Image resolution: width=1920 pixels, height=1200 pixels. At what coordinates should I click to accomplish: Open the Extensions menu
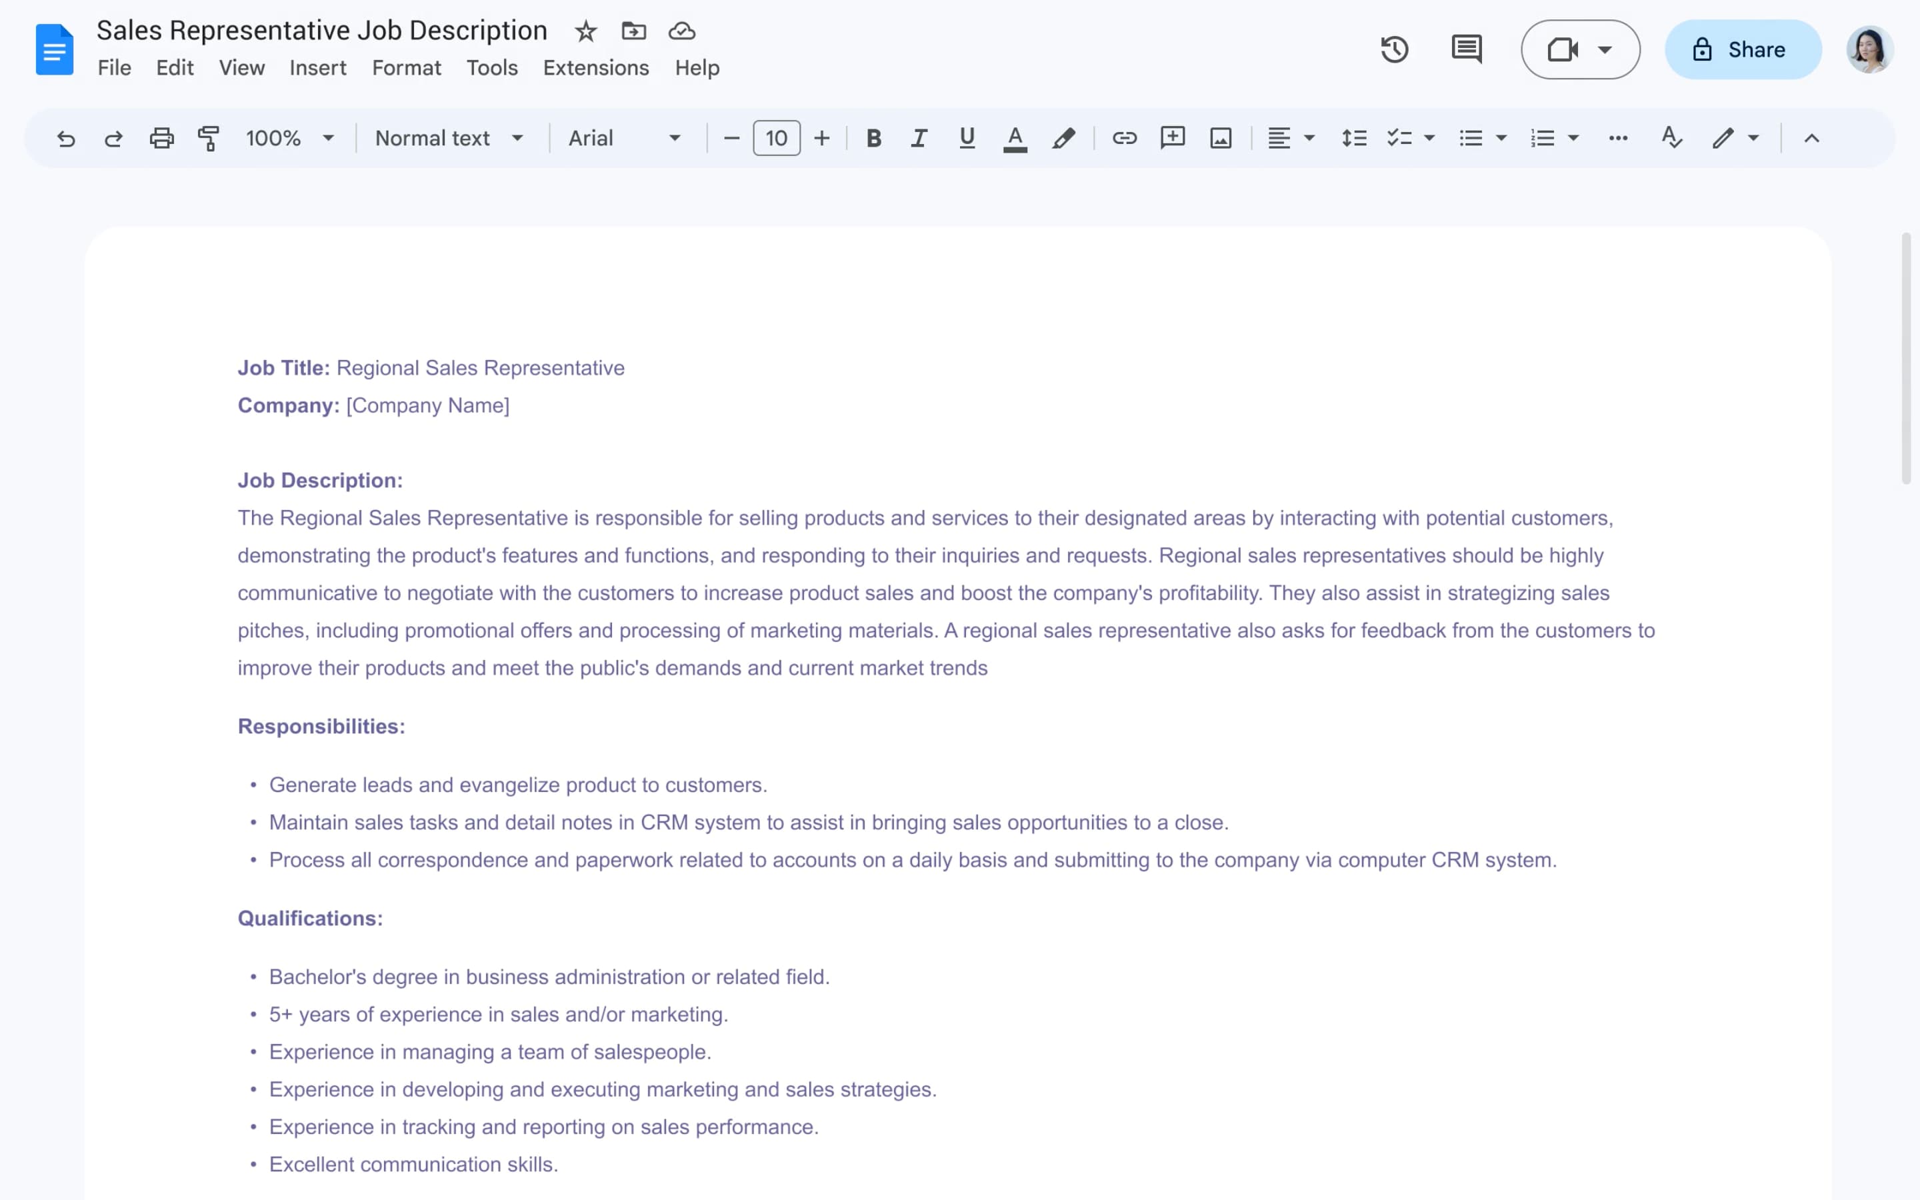click(596, 68)
